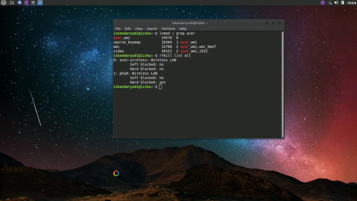Open the 19:54 clock calendar
357x201 pixels.
pyautogui.click(x=352, y=3)
